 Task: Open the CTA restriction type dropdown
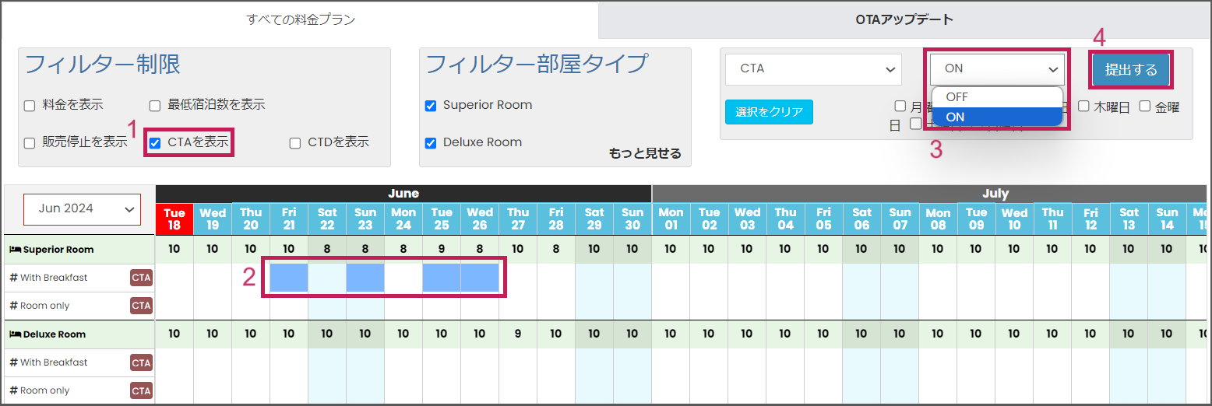coord(813,69)
